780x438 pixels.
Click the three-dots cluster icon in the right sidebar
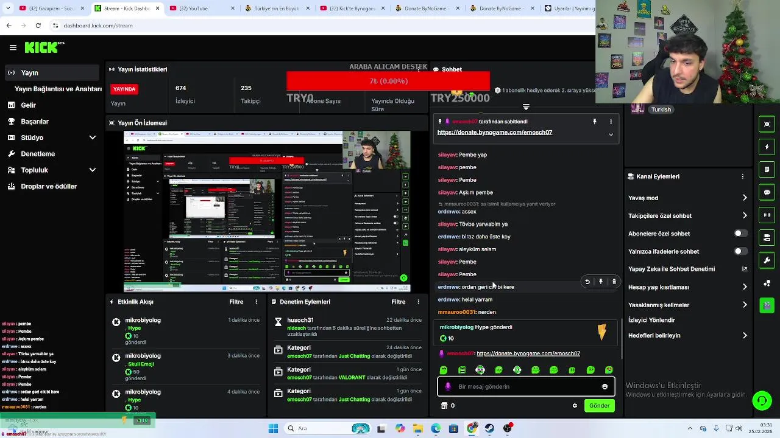coord(767,283)
